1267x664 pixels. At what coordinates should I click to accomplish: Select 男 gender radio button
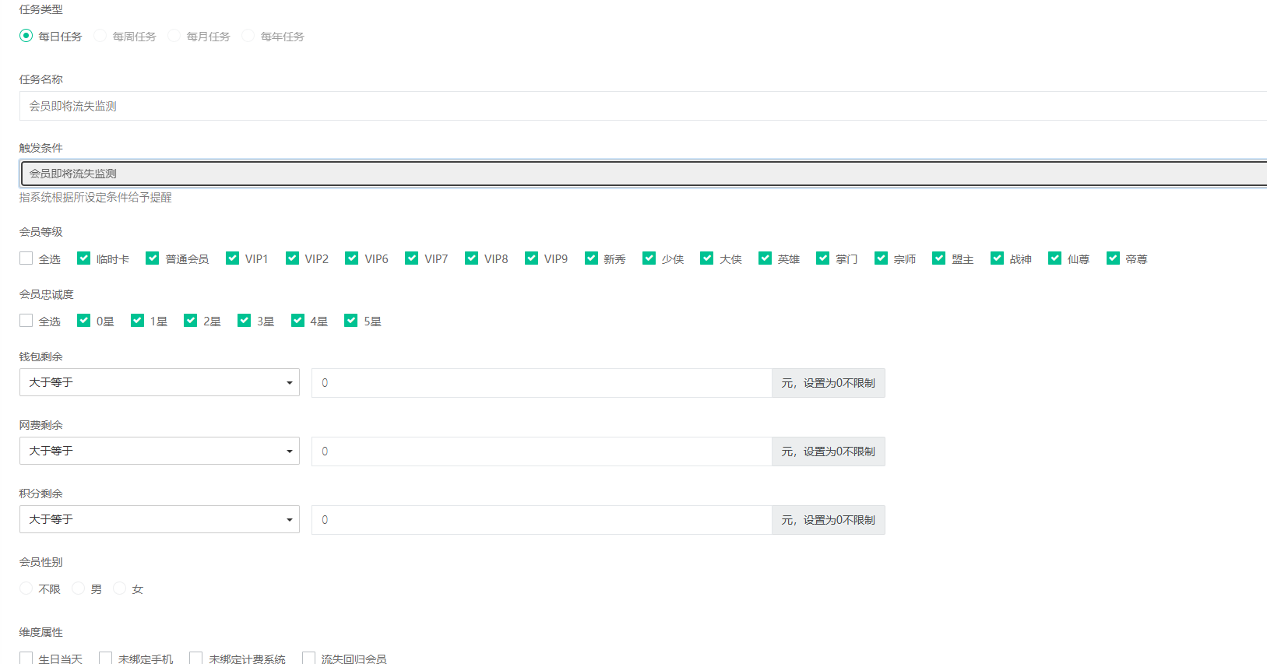click(x=78, y=588)
